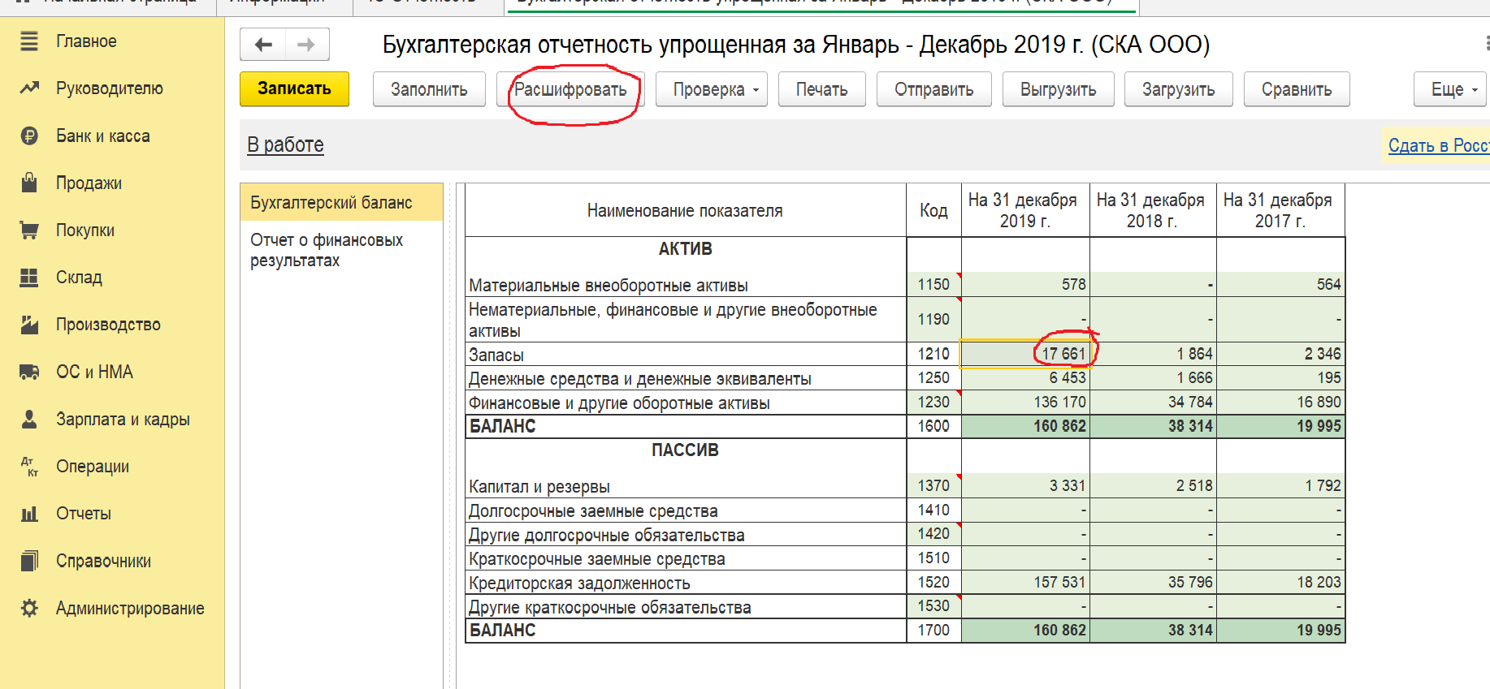Click the Администрирование gear icon

pos(29,609)
